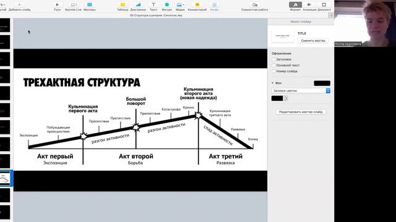Insert a chart with the Диаграмма icon
This screenshot has width=396, height=222.
pos(138,4)
